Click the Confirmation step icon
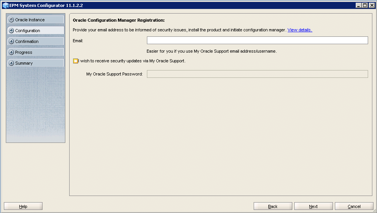The width and height of the screenshot is (377, 213). [11, 41]
